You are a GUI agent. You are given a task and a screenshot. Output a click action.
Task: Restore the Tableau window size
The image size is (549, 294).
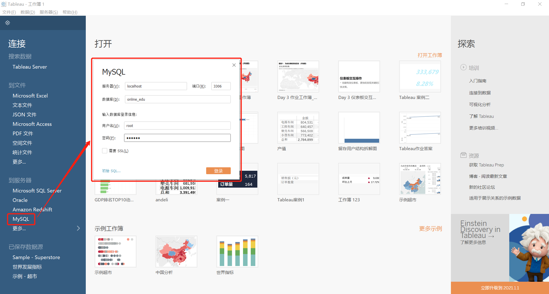pos(523,4)
